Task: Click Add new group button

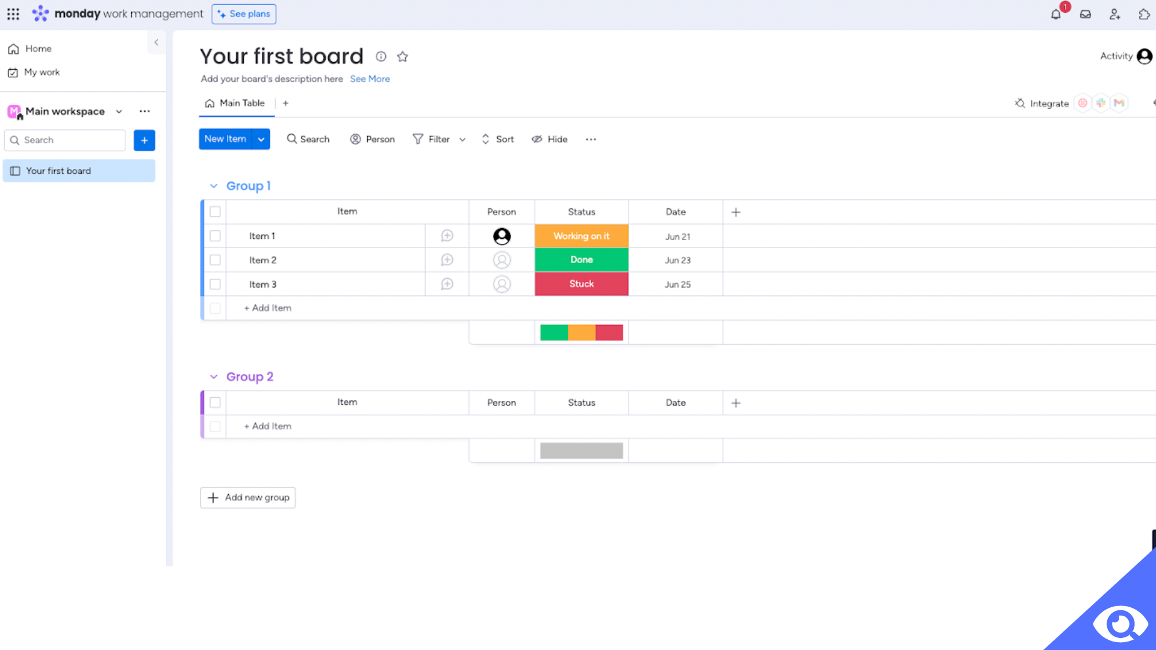Action: click(247, 497)
